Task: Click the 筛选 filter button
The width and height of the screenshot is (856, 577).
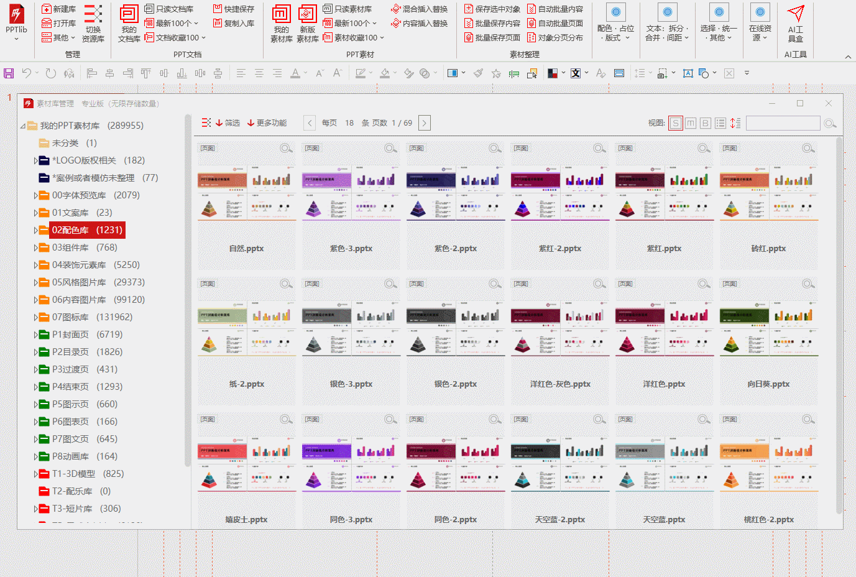Action: pos(228,123)
